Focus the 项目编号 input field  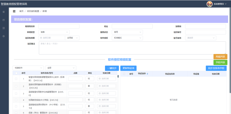pyautogui.click(x=206, y=32)
